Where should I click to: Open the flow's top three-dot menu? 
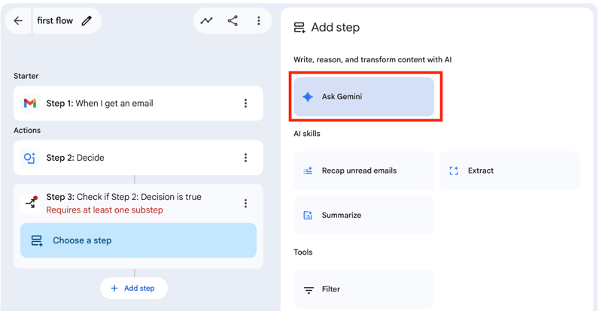[259, 21]
